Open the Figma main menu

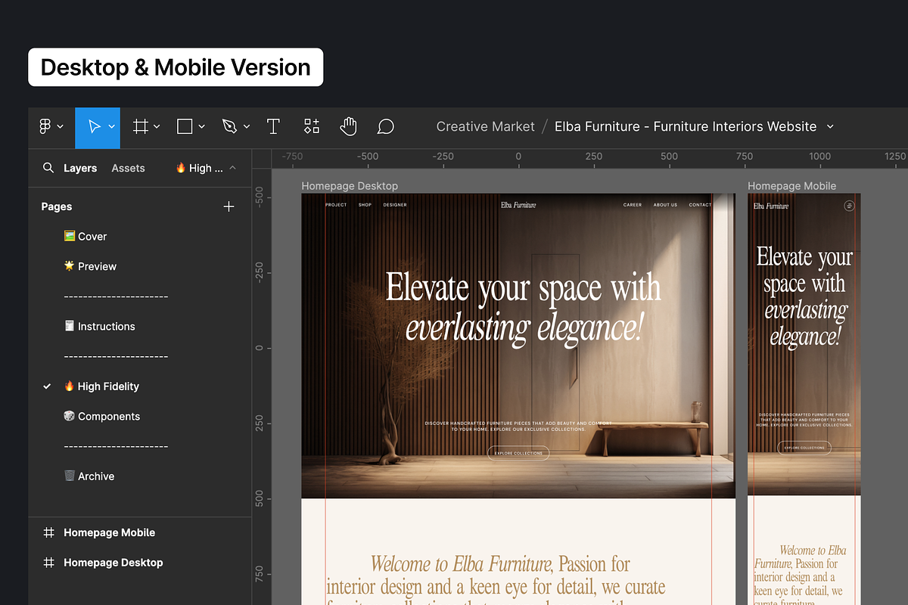click(45, 126)
